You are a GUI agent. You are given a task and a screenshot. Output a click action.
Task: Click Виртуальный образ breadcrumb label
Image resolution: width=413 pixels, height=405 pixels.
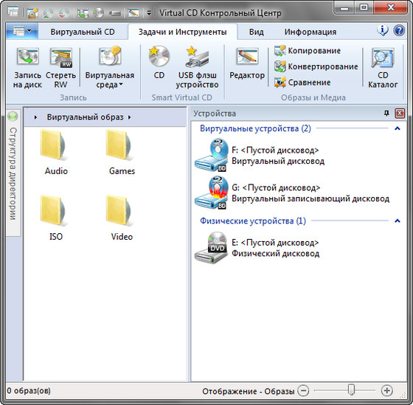85,117
